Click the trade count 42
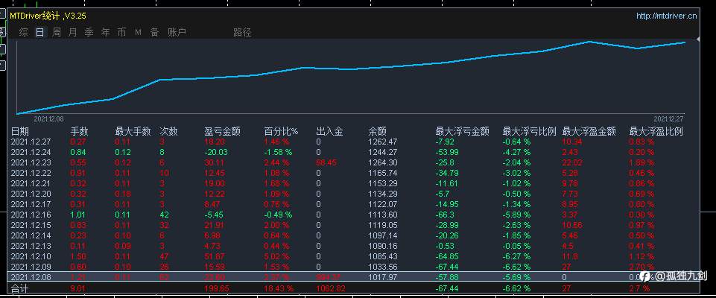 (165, 215)
